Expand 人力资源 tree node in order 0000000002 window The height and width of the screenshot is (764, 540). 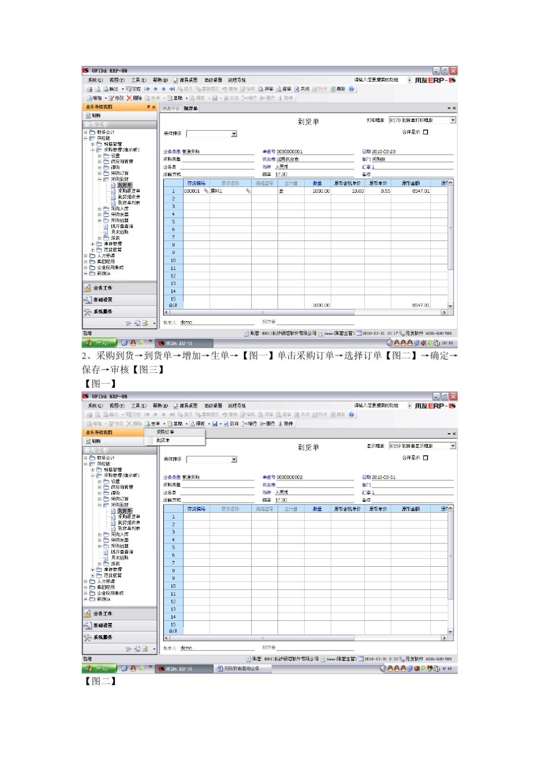point(86,582)
